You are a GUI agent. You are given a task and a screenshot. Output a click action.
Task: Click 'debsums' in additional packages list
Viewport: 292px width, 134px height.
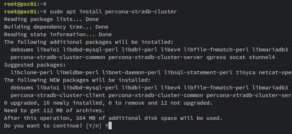(x=22, y=50)
